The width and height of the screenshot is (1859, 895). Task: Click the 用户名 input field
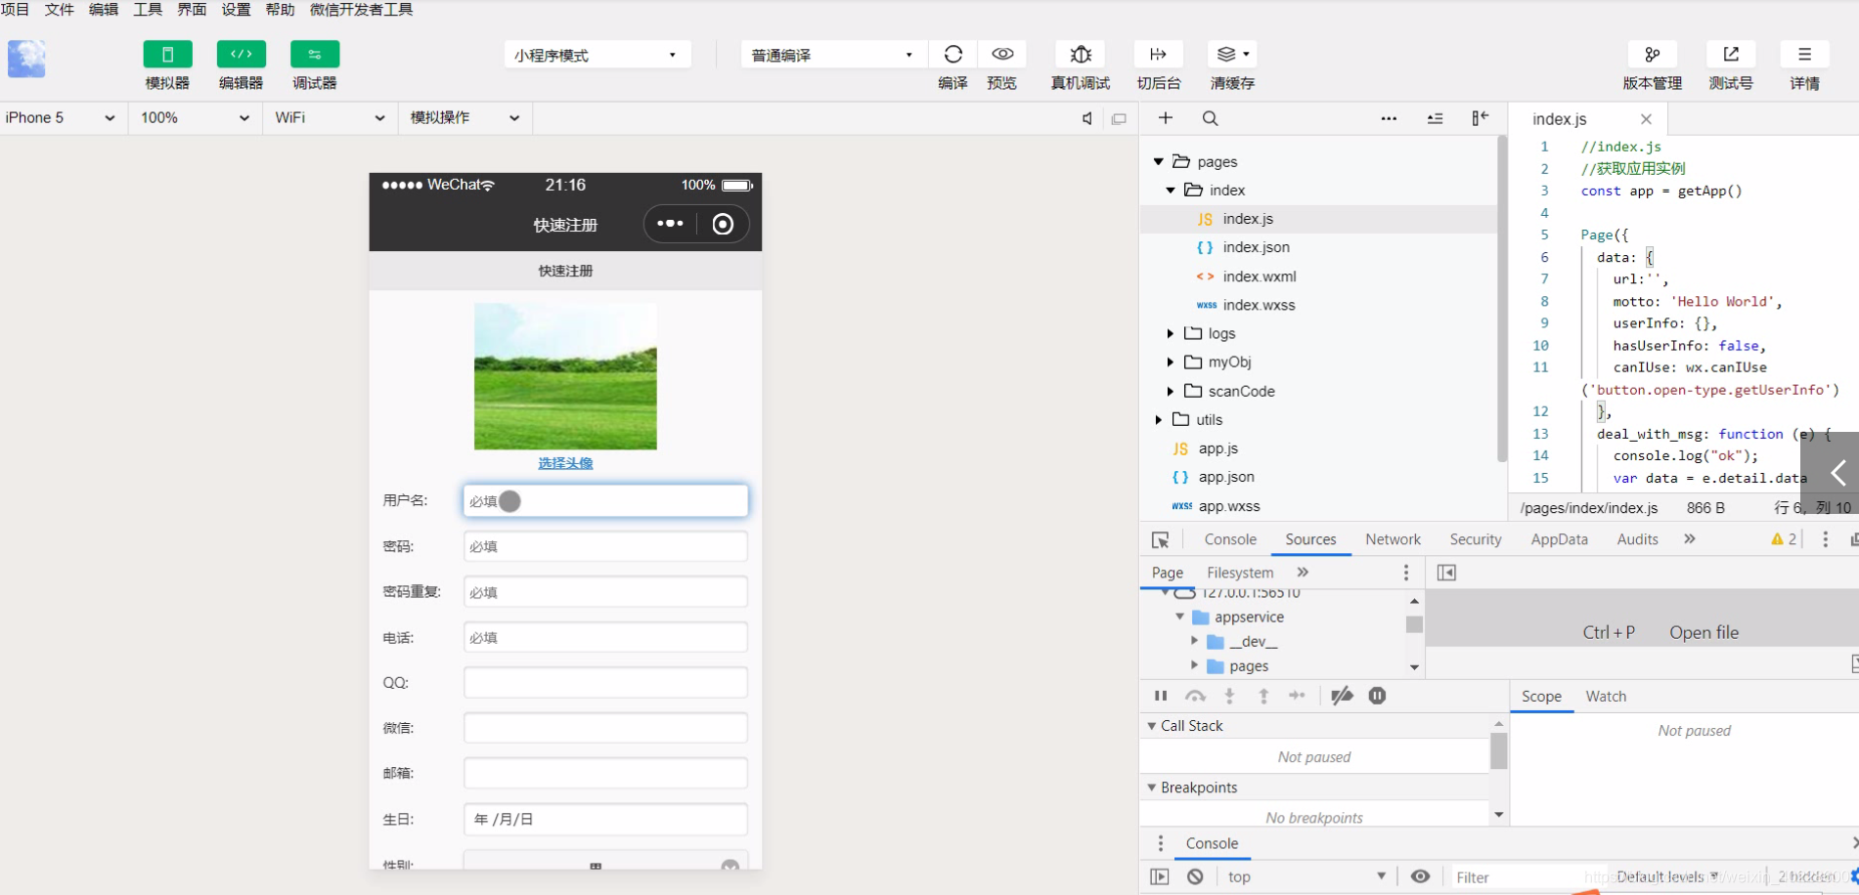coord(605,501)
